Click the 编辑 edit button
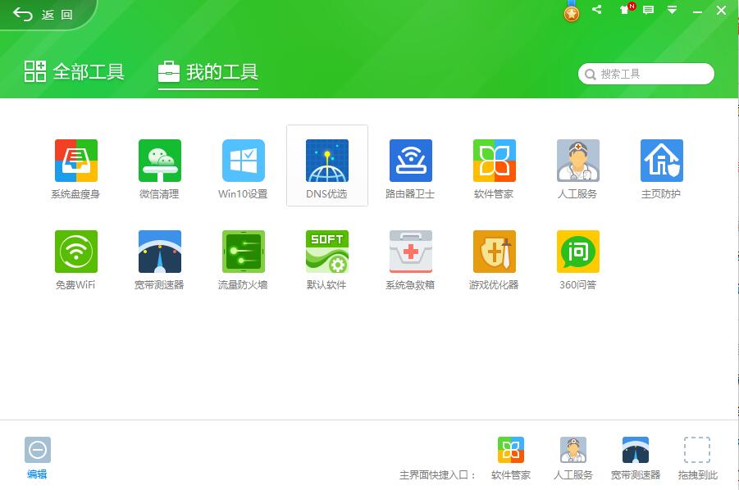The image size is (739, 490). click(37, 455)
